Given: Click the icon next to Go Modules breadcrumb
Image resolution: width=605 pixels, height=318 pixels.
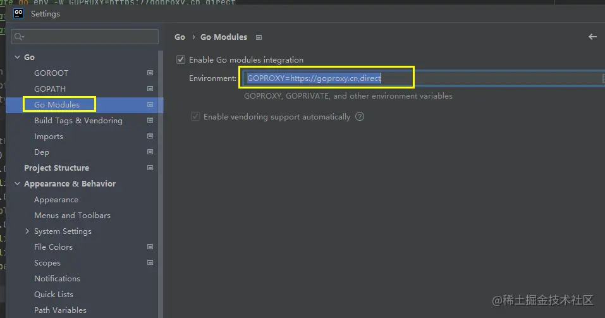Looking at the screenshot, I should (x=259, y=37).
